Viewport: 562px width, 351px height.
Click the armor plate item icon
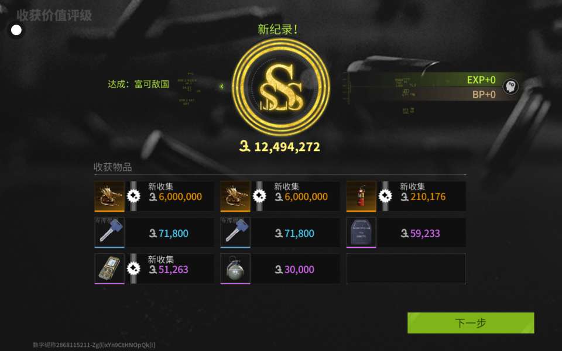pyautogui.click(x=361, y=232)
